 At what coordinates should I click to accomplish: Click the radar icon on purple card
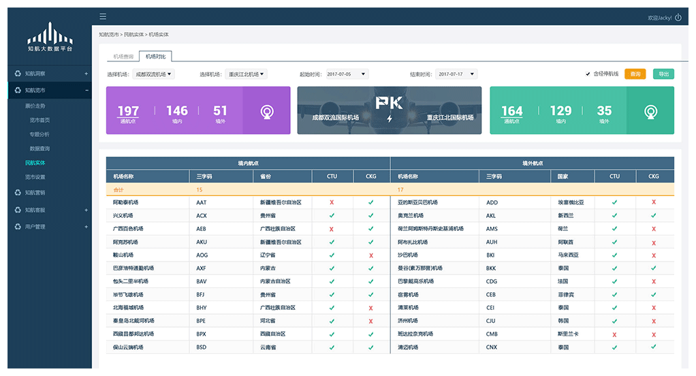(267, 111)
